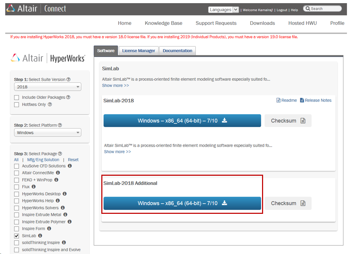Image resolution: width=348 pixels, height=254 pixels.
Task: Check HyperWorks Solvers package
Action: coord(17,208)
